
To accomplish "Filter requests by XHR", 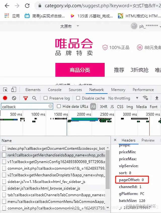I will 104,107.
